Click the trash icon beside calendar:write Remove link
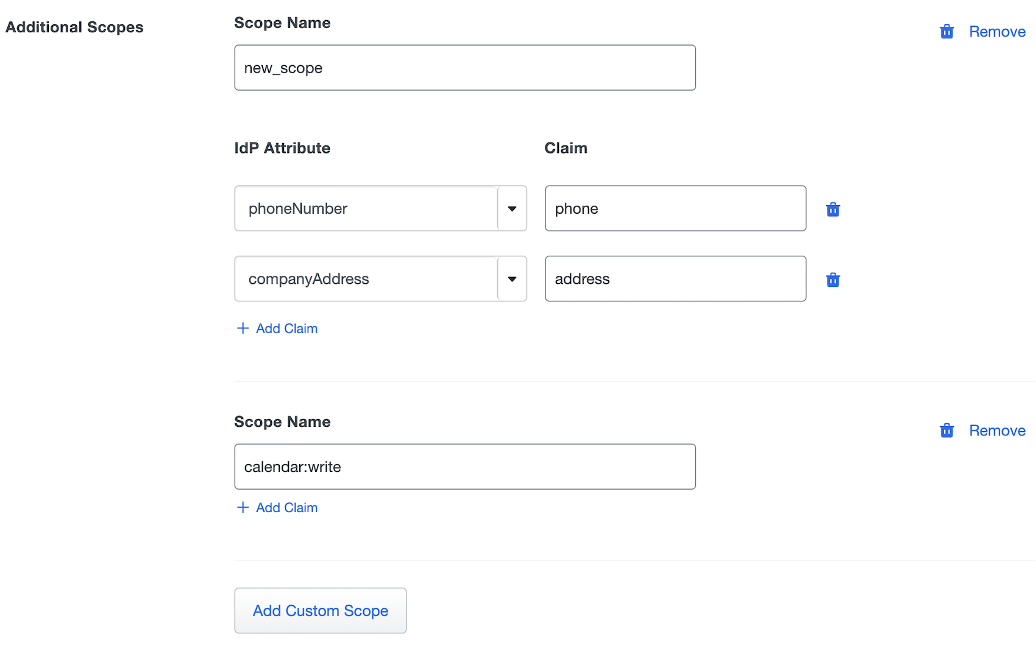Screen dimensions: 1036x654 pos(946,430)
